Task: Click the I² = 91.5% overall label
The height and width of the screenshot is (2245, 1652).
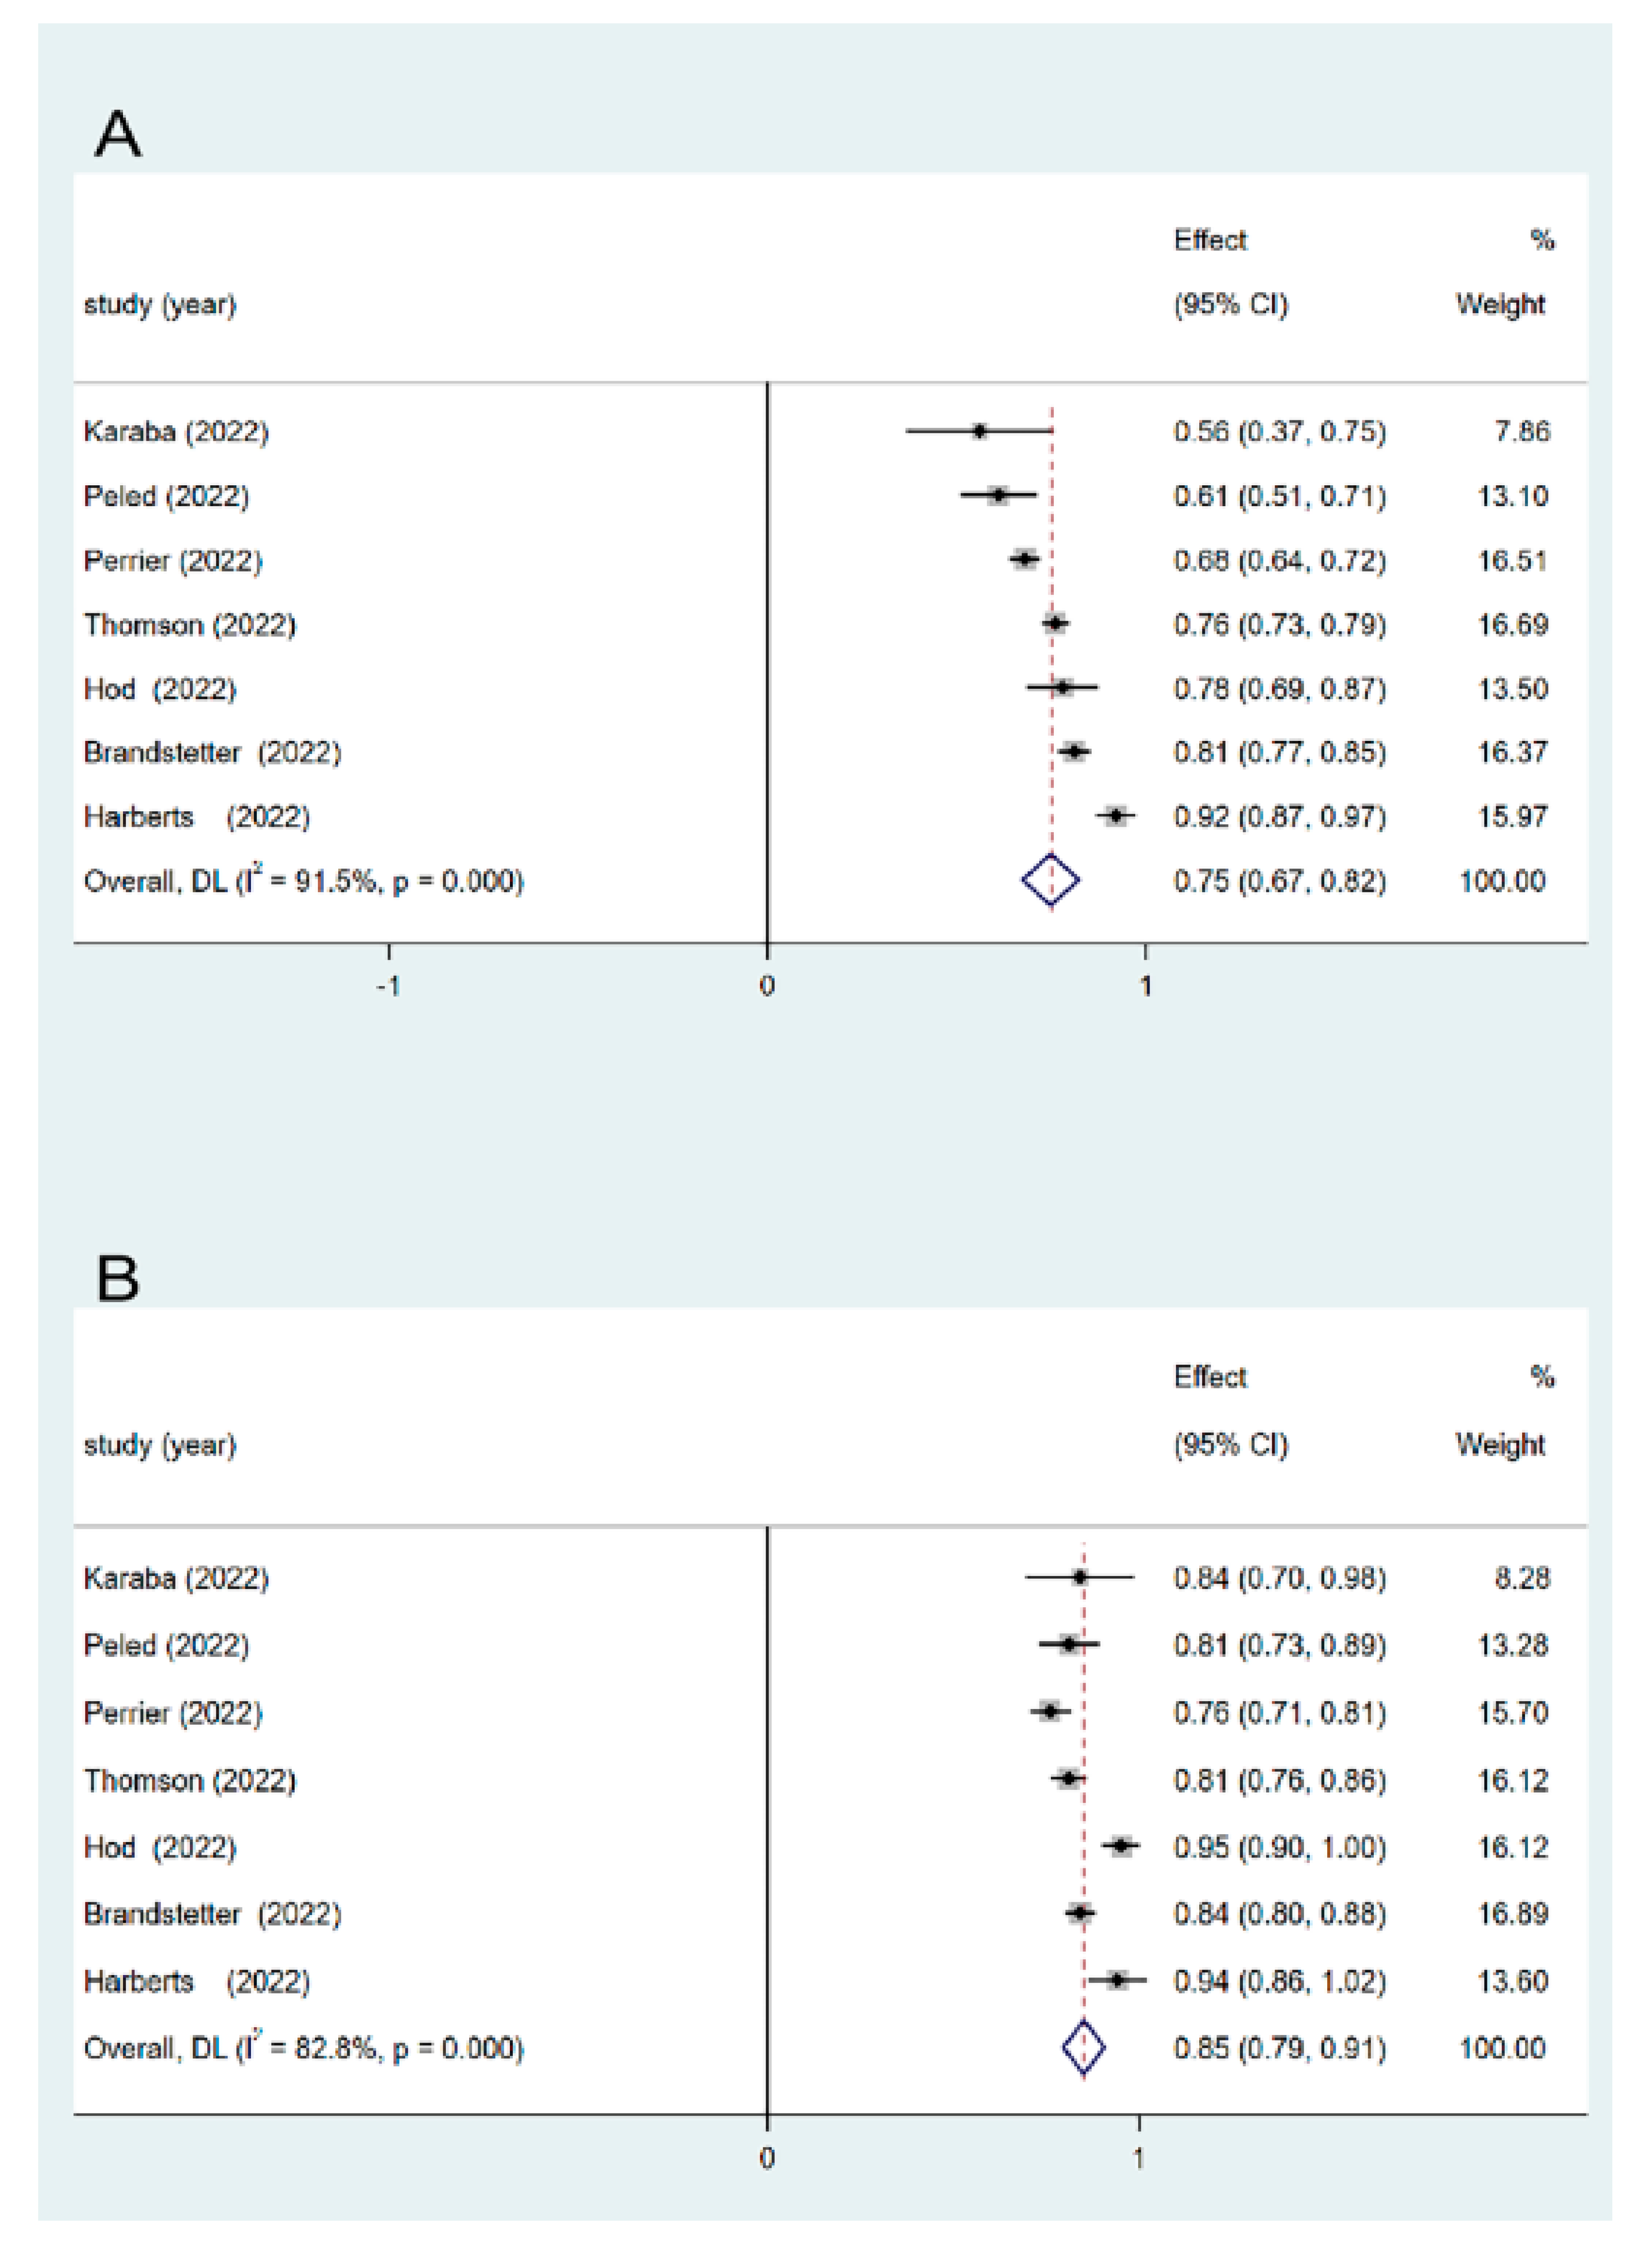Action: [303, 880]
